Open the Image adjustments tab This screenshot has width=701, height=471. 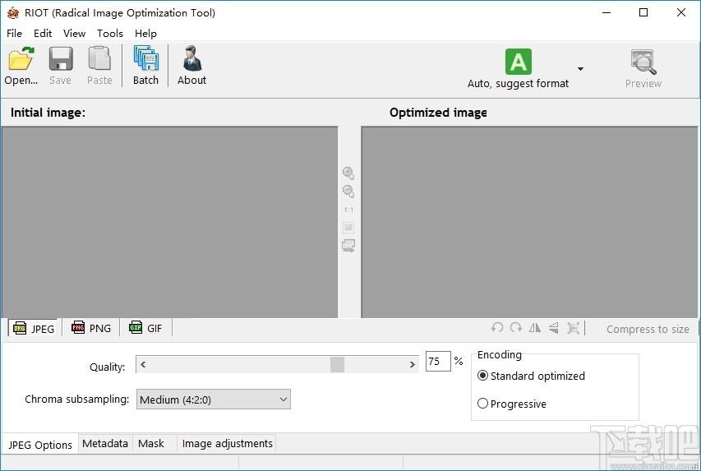coord(227,443)
